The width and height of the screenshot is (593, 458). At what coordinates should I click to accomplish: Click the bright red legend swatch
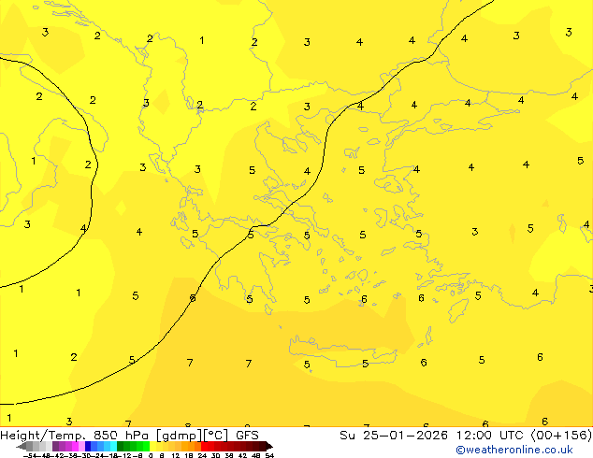pyautogui.click(x=204, y=446)
